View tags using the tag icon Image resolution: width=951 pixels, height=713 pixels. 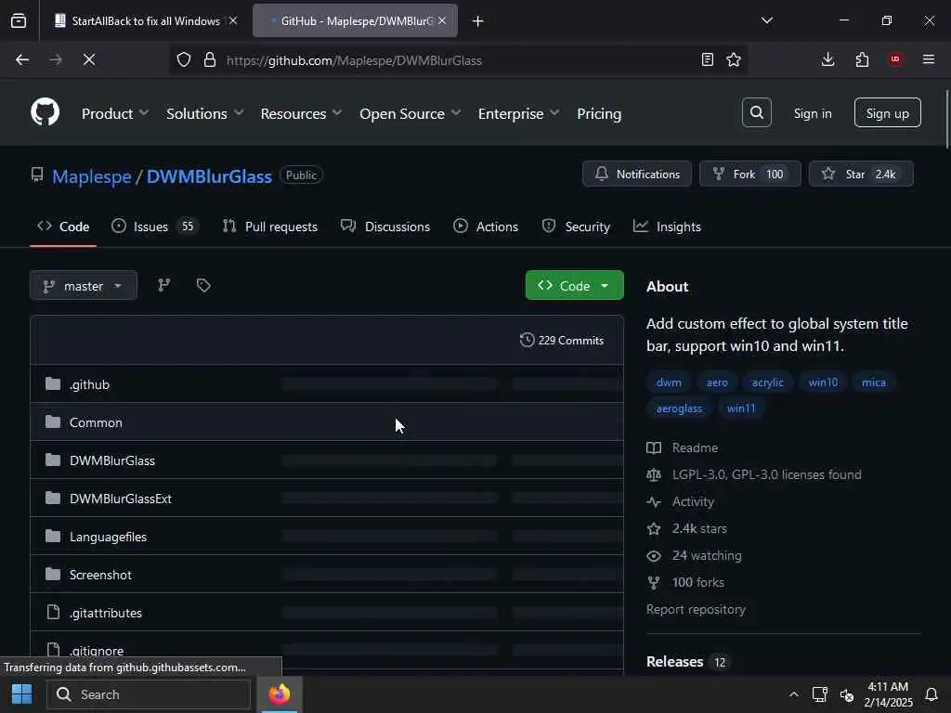coord(203,286)
